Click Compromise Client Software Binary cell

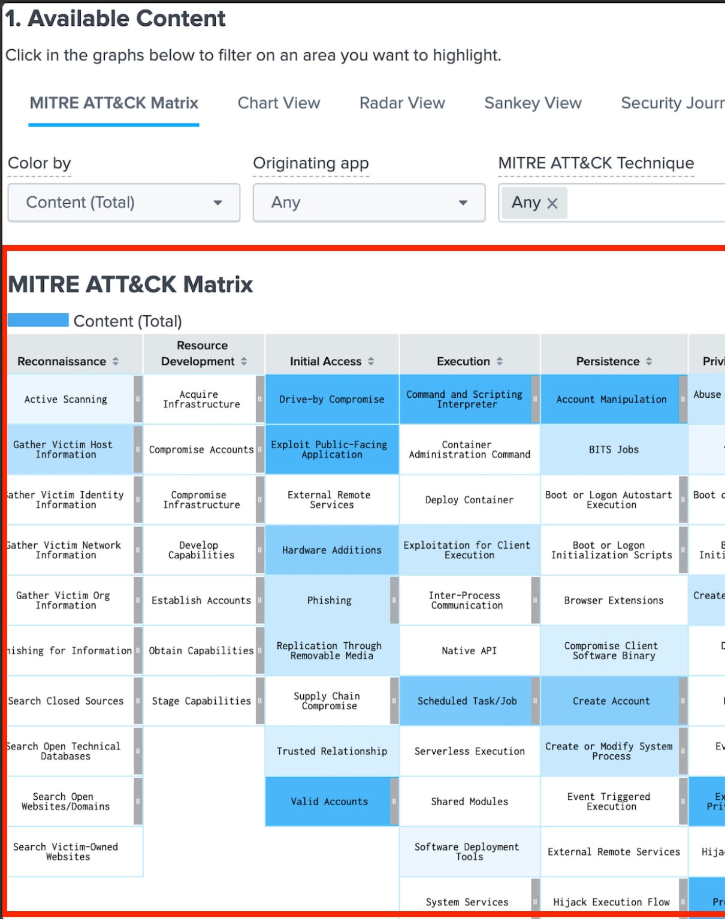click(x=614, y=651)
